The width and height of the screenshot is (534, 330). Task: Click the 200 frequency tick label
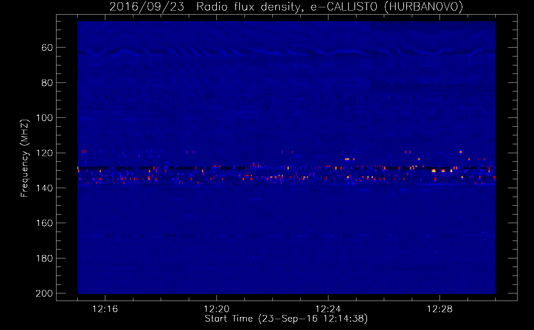44,293
